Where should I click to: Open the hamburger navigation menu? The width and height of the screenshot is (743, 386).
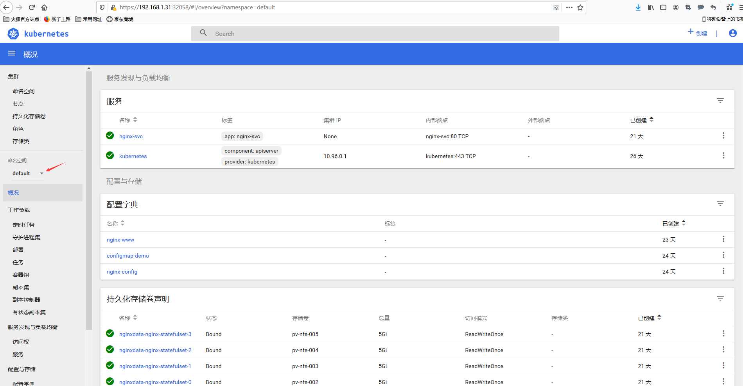tap(12, 53)
